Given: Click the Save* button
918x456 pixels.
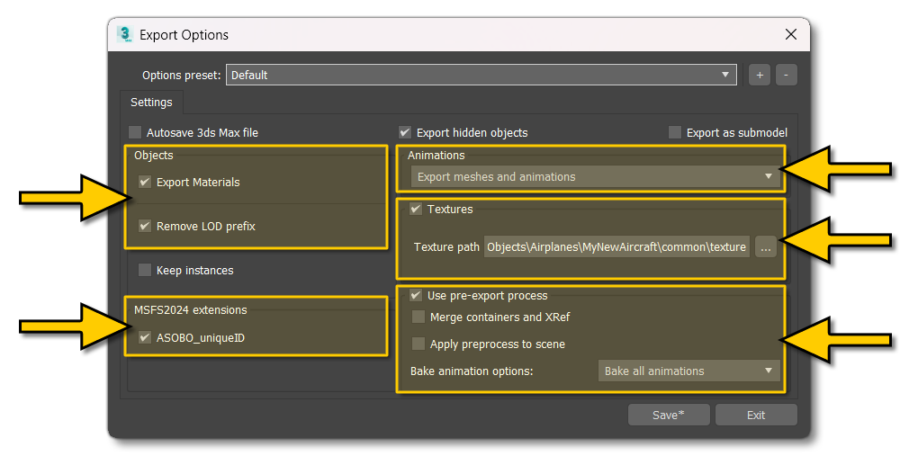Looking at the screenshot, I should [x=669, y=415].
